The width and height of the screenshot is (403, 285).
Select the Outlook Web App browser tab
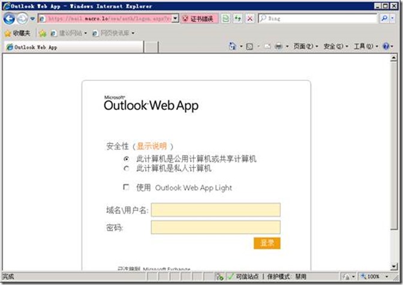(74, 47)
